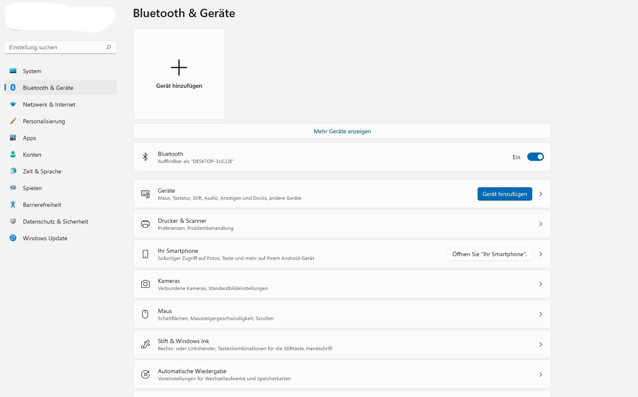Click the camera icon next to Kameras
Viewport: 638px width, 397px height.
(145, 284)
